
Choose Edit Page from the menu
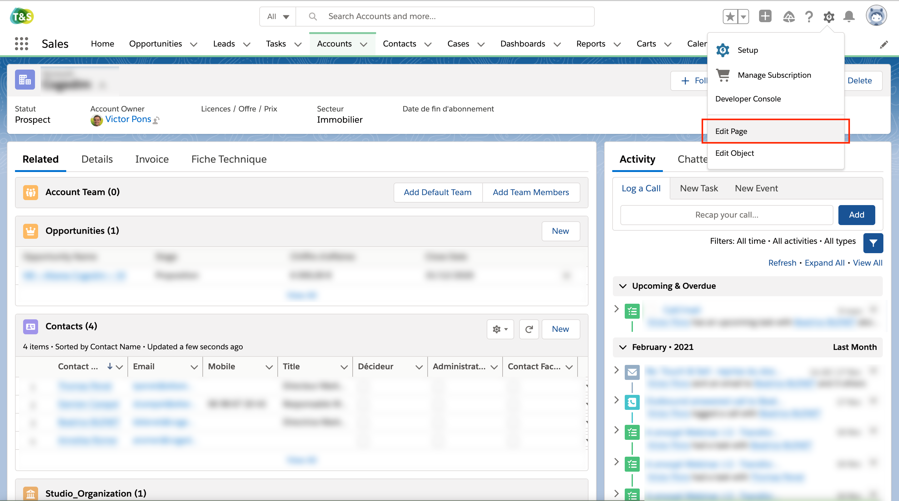click(775, 131)
